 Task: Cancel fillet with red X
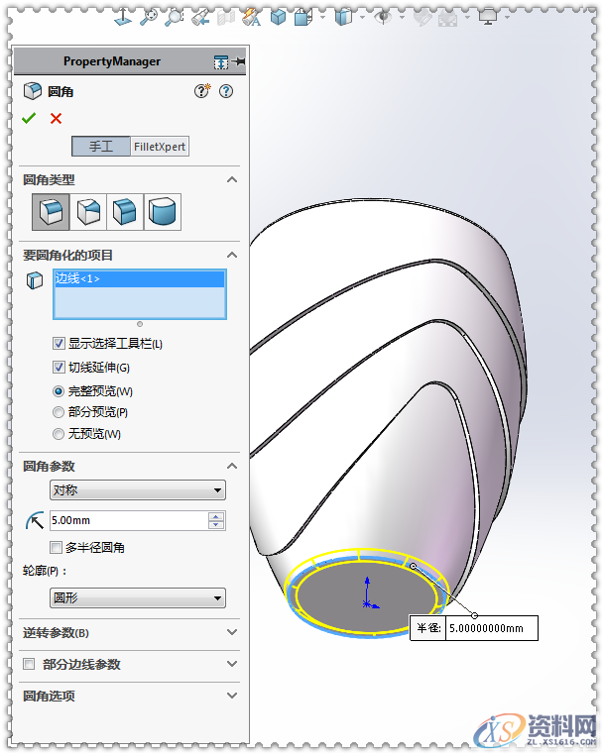click(x=56, y=118)
